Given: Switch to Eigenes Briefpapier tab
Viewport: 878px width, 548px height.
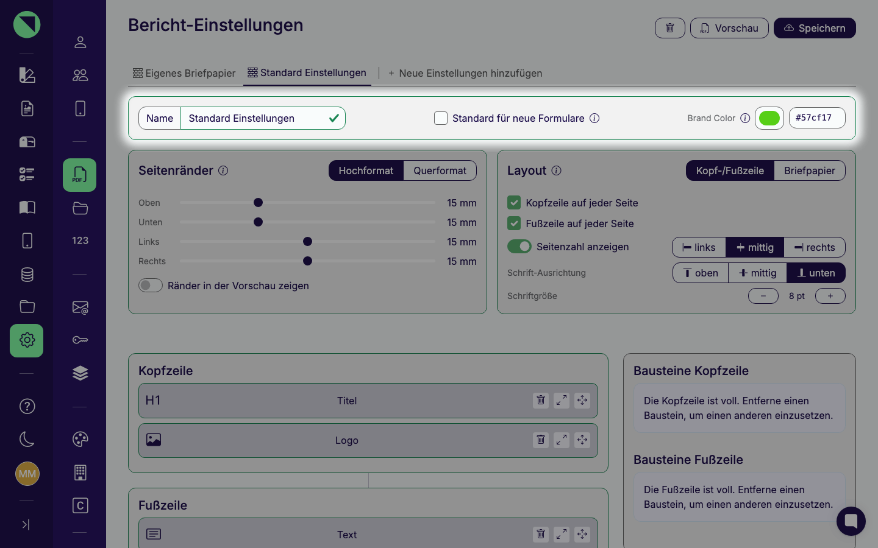Looking at the screenshot, I should [x=184, y=73].
